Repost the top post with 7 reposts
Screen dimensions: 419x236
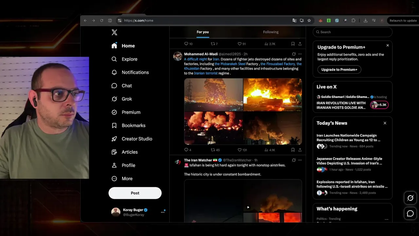(214, 44)
